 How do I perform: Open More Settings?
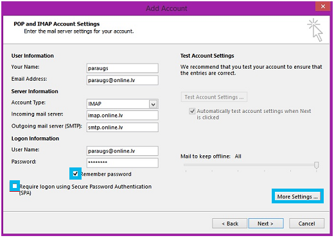coord(297,196)
